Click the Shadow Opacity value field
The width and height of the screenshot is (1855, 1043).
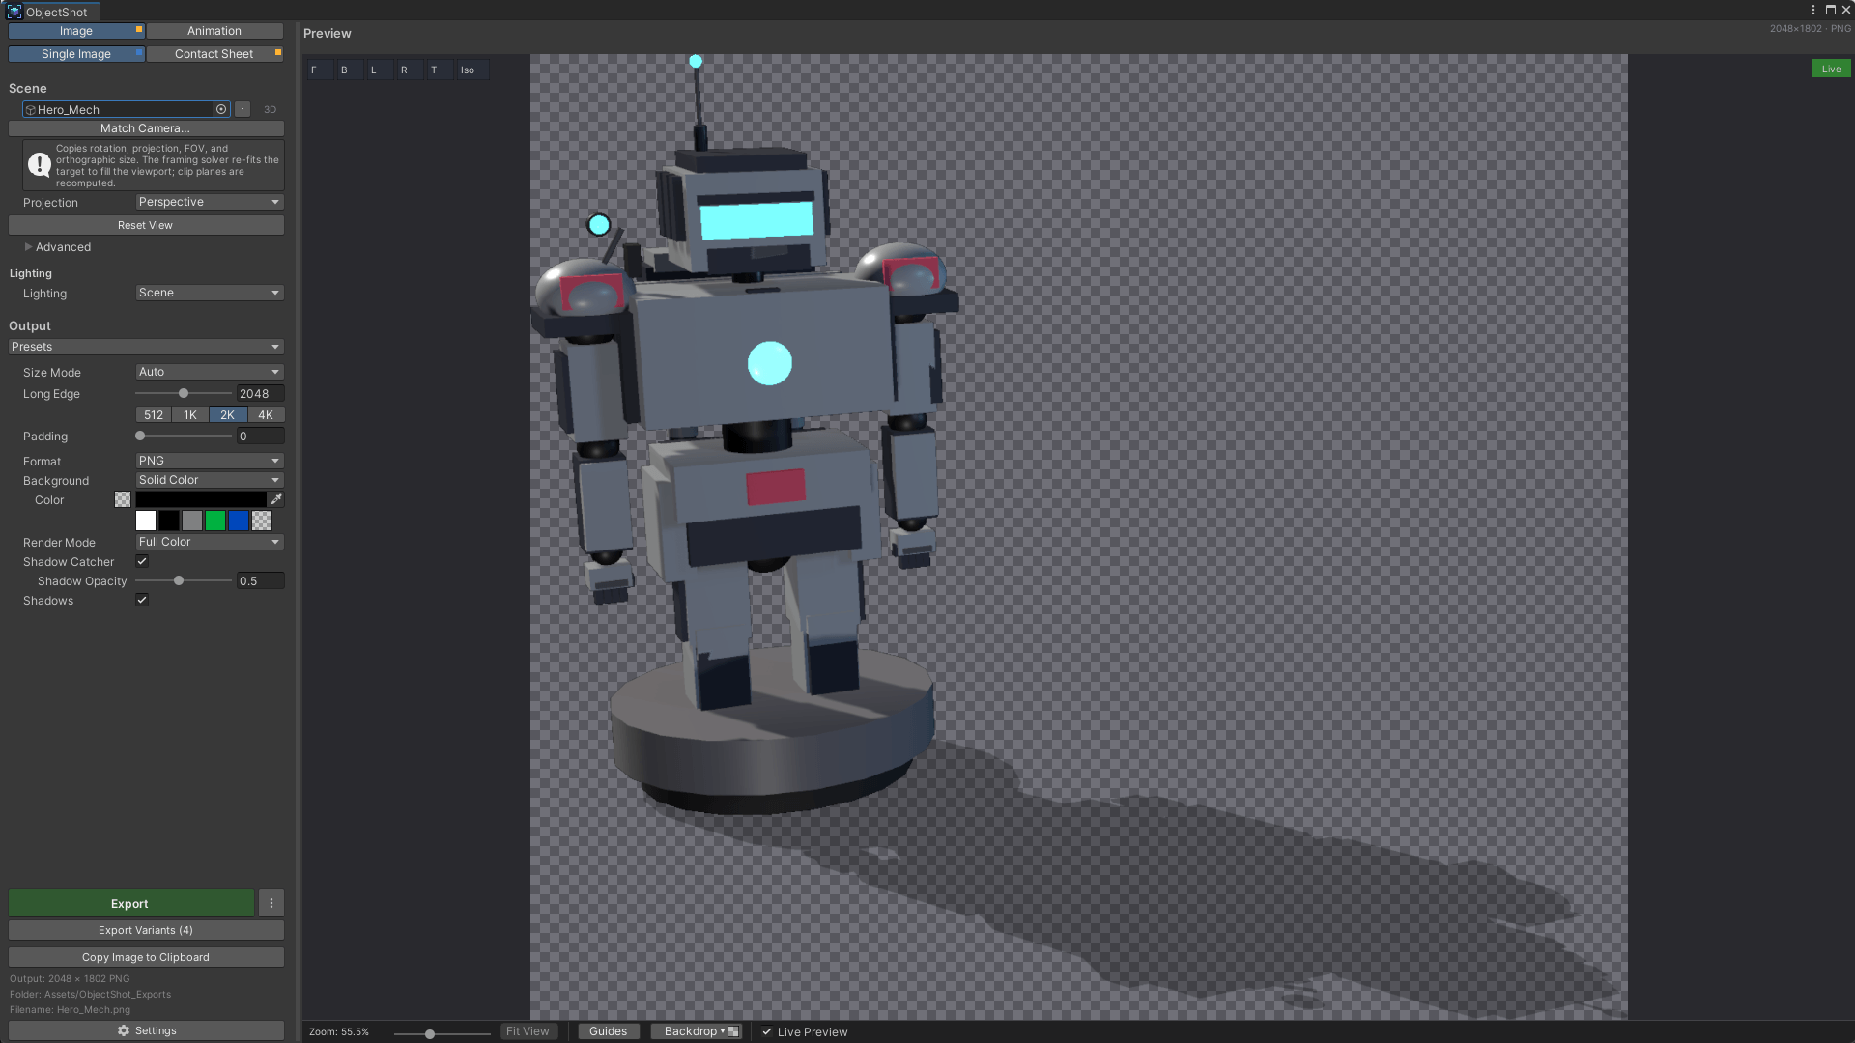(x=261, y=580)
